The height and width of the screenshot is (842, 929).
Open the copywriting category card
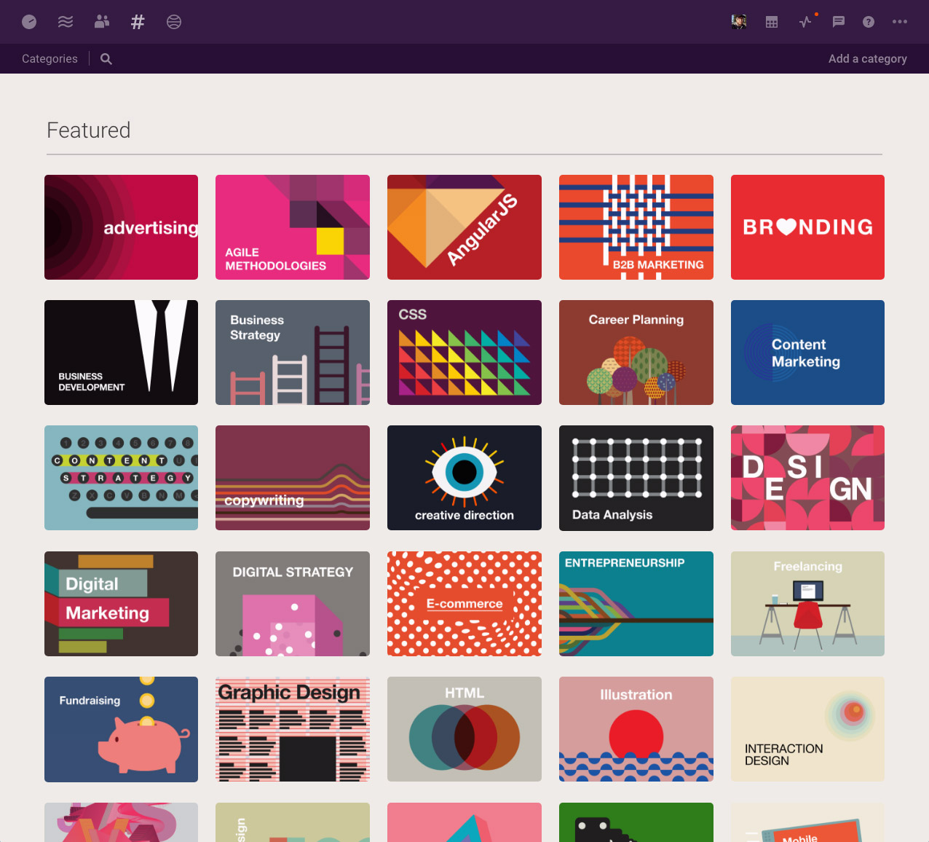click(x=293, y=478)
